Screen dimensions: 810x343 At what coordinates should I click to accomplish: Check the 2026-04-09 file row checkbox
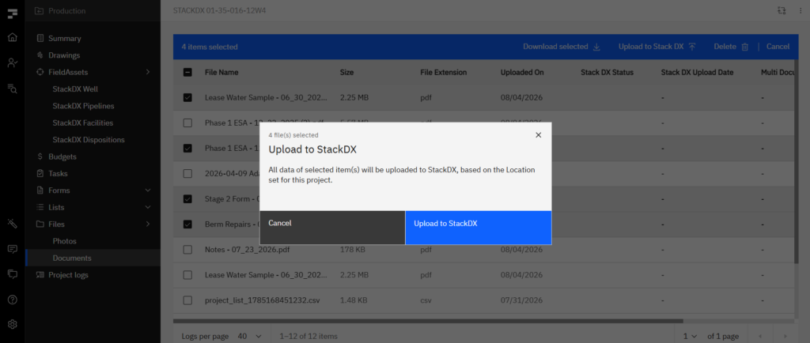point(187,174)
